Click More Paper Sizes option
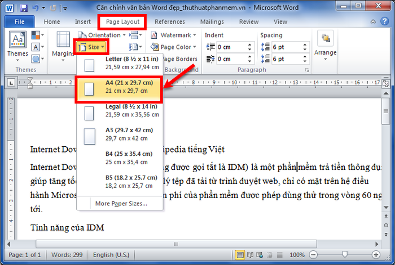Screen dimensions: 395x265 click(121, 203)
